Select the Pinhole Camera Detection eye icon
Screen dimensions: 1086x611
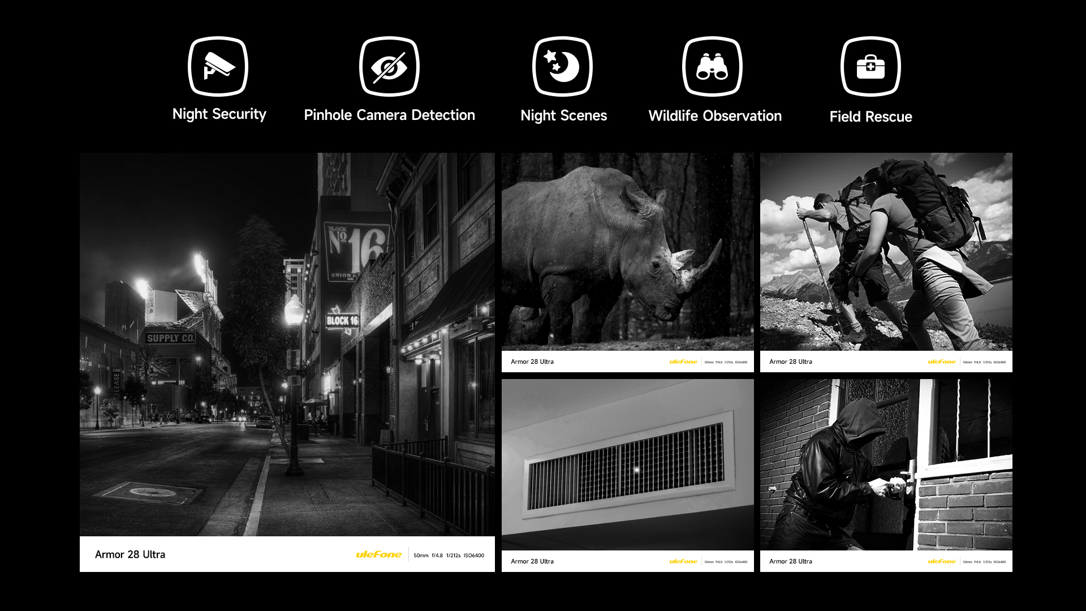[389, 67]
